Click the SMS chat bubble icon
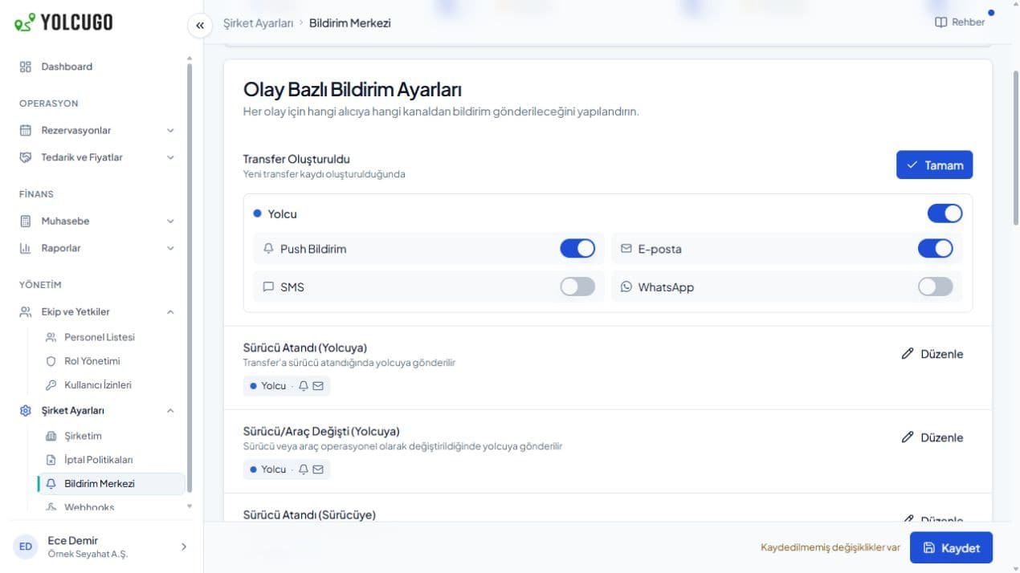 point(269,286)
